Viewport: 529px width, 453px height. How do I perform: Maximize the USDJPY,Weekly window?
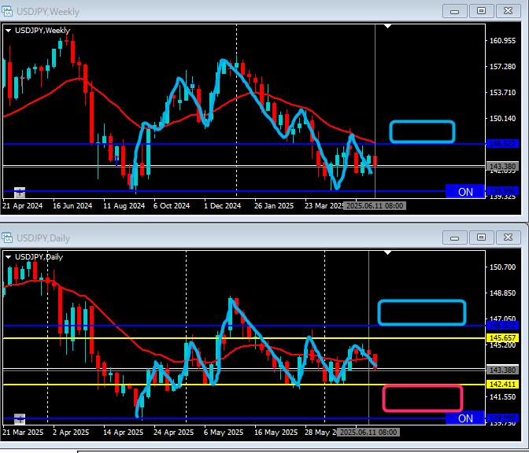(x=481, y=11)
